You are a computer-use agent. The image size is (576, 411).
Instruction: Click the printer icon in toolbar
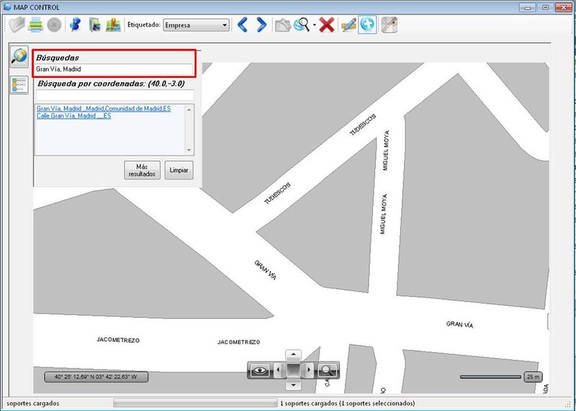(35, 25)
